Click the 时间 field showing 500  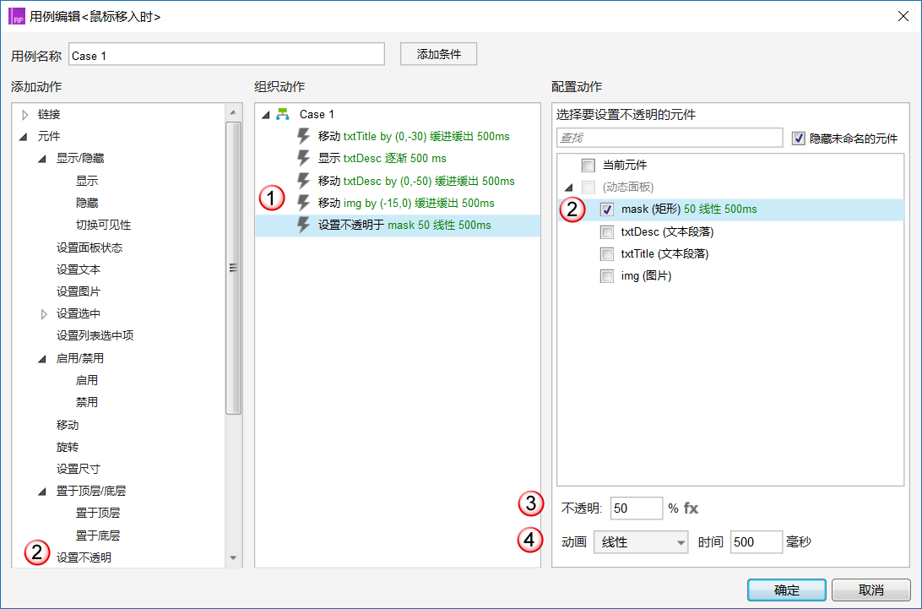(x=757, y=542)
